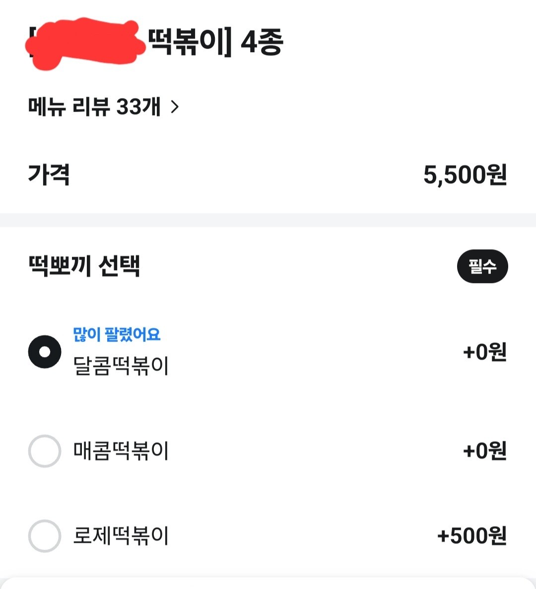Tap the 떡볶이 4종 menu title
This screenshot has height=589, width=536.
tap(215, 42)
